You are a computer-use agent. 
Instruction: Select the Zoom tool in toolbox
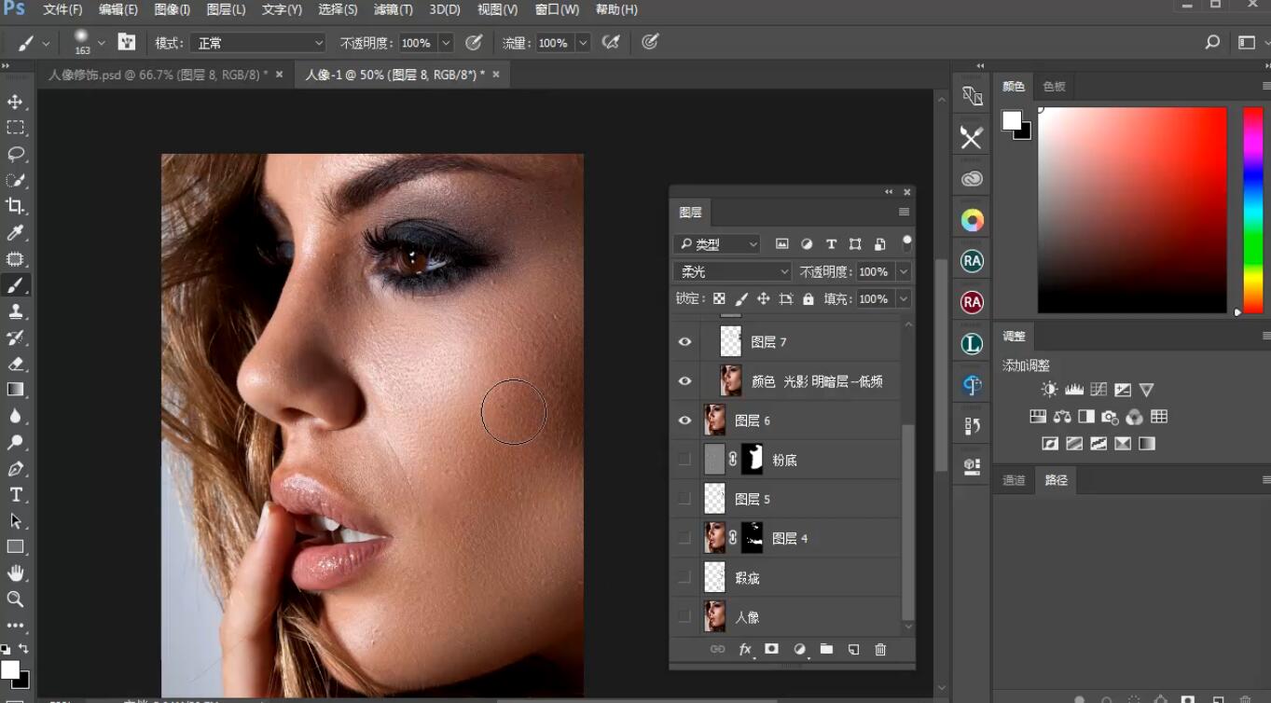click(16, 599)
